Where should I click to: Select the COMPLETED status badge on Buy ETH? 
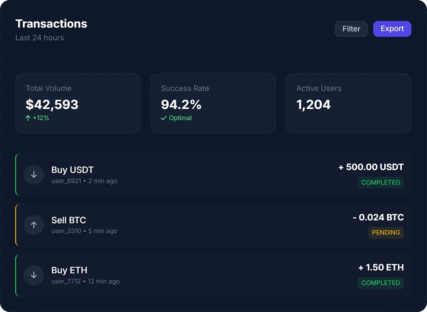(x=380, y=283)
